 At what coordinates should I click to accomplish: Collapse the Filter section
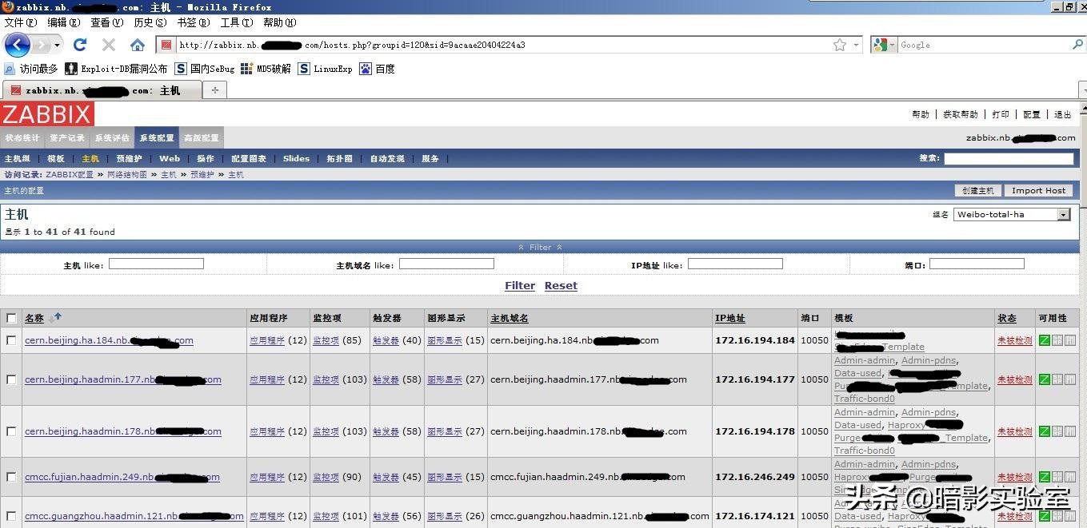click(540, 247)
